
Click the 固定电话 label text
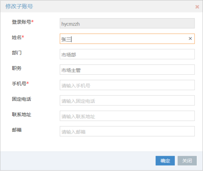point(22,99)
